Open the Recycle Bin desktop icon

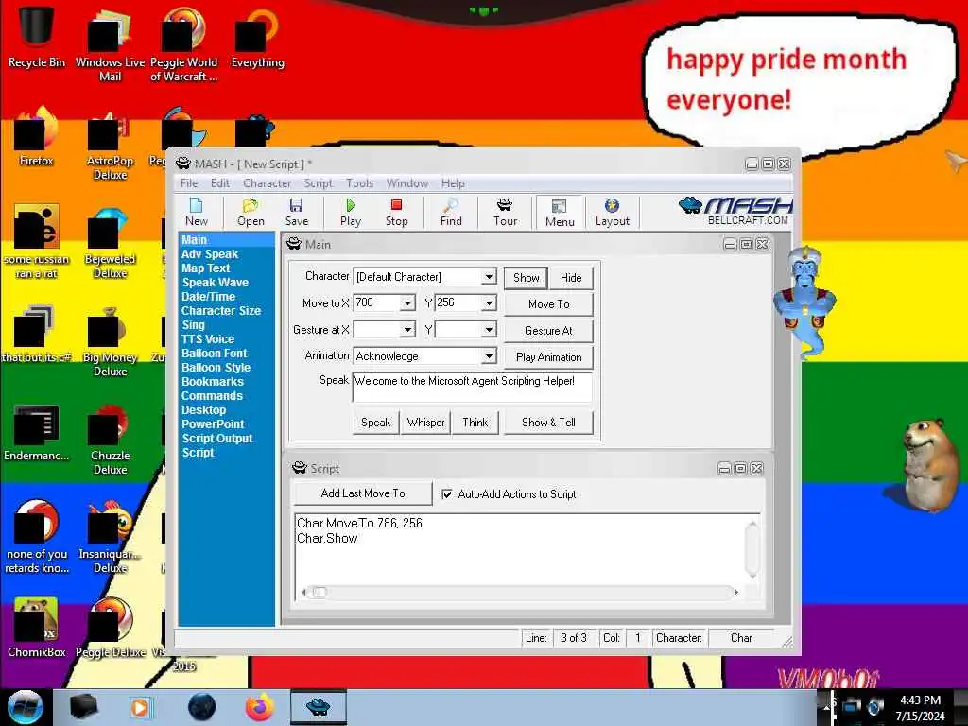[x=37, y=35]
